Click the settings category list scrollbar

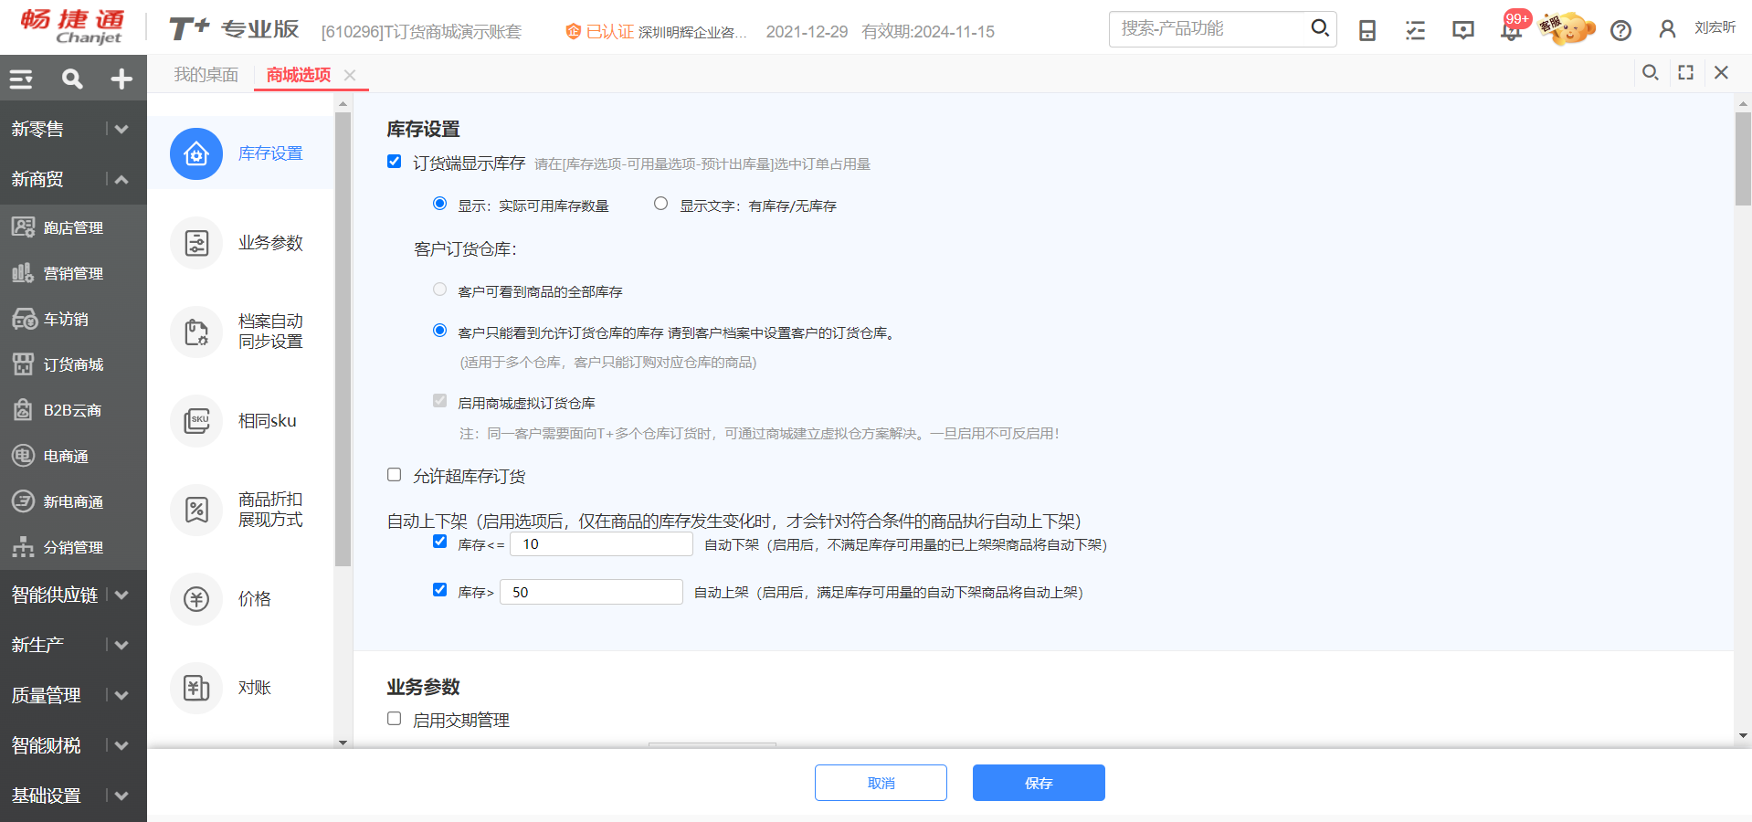click(343, 338)
